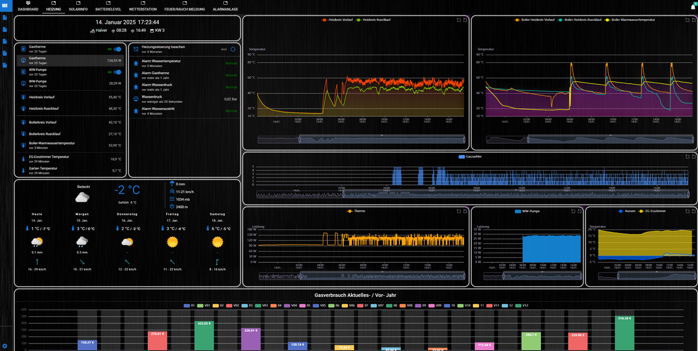698x351 pixels.
Task: Activate area zoom on the WW-Pumpe chart
Action: [x=573, y=211]
